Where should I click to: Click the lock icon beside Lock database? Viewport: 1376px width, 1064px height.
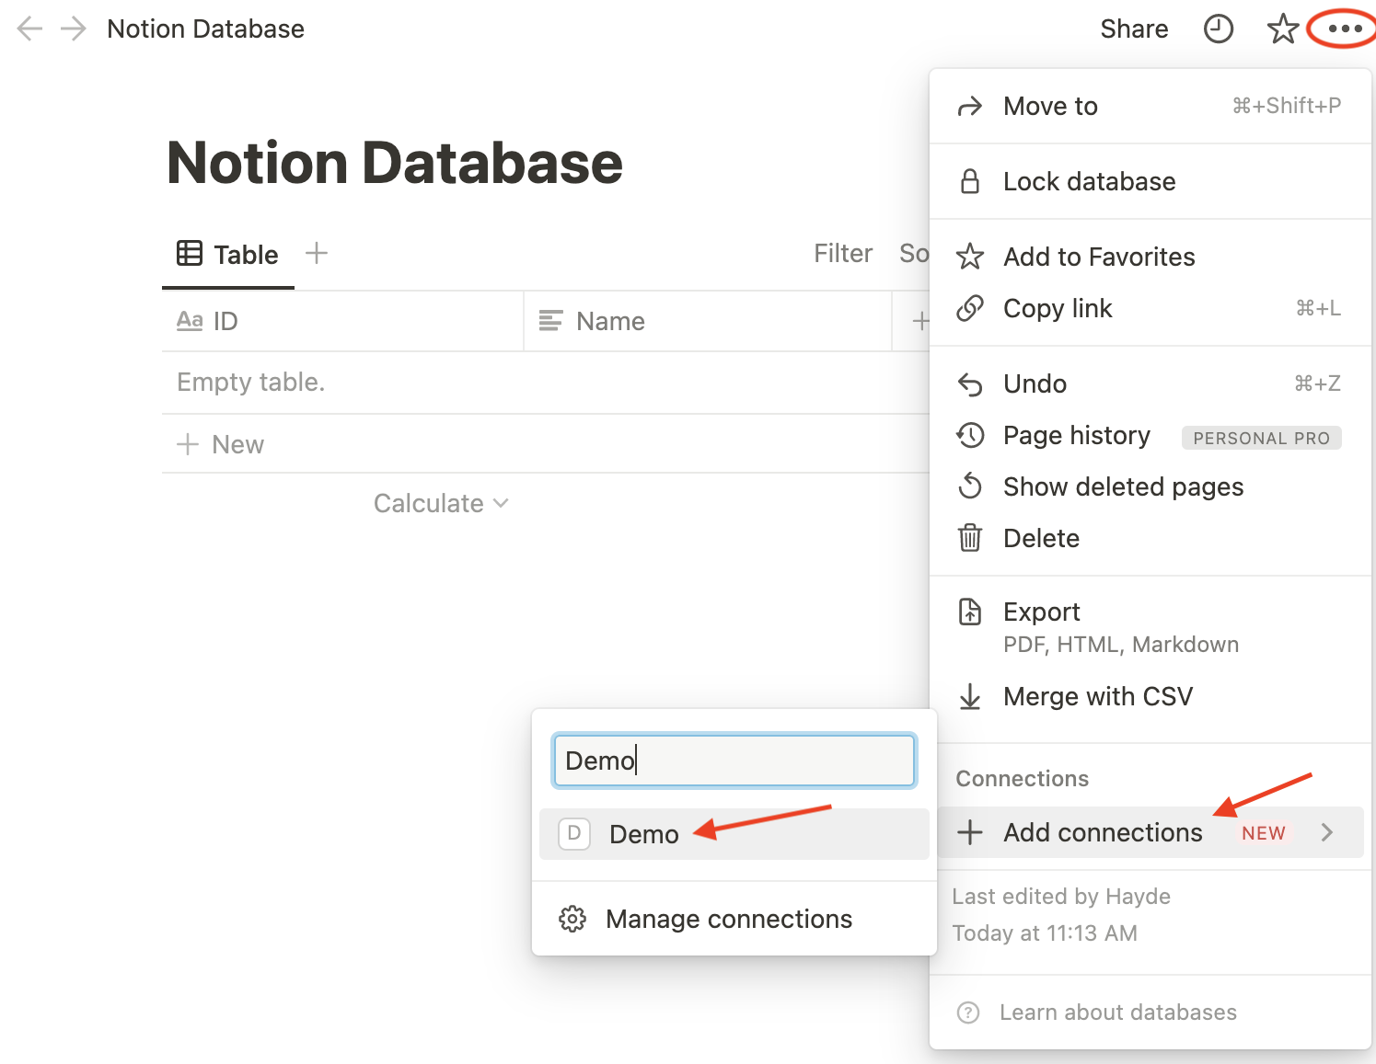(x=970, y=181)
